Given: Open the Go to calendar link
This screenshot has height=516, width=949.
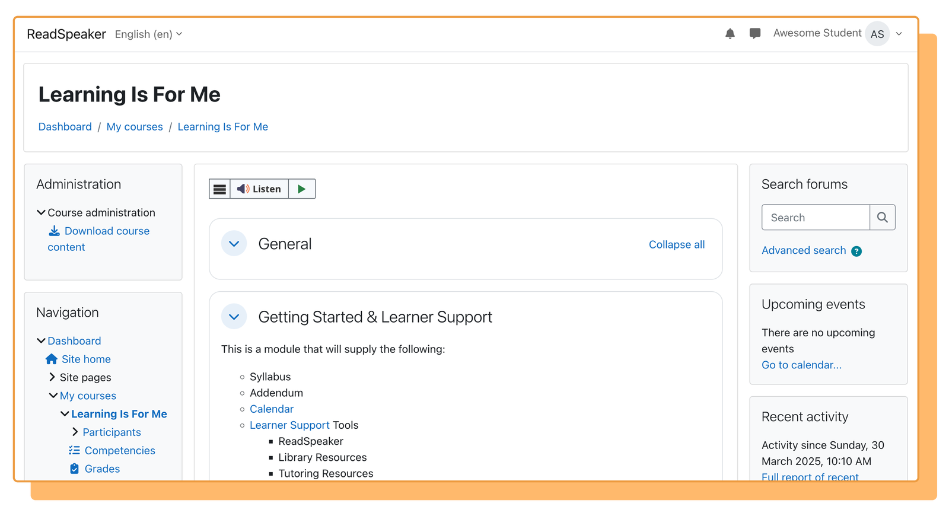Looking at the screenshot, I should click(x=801, y=365).
